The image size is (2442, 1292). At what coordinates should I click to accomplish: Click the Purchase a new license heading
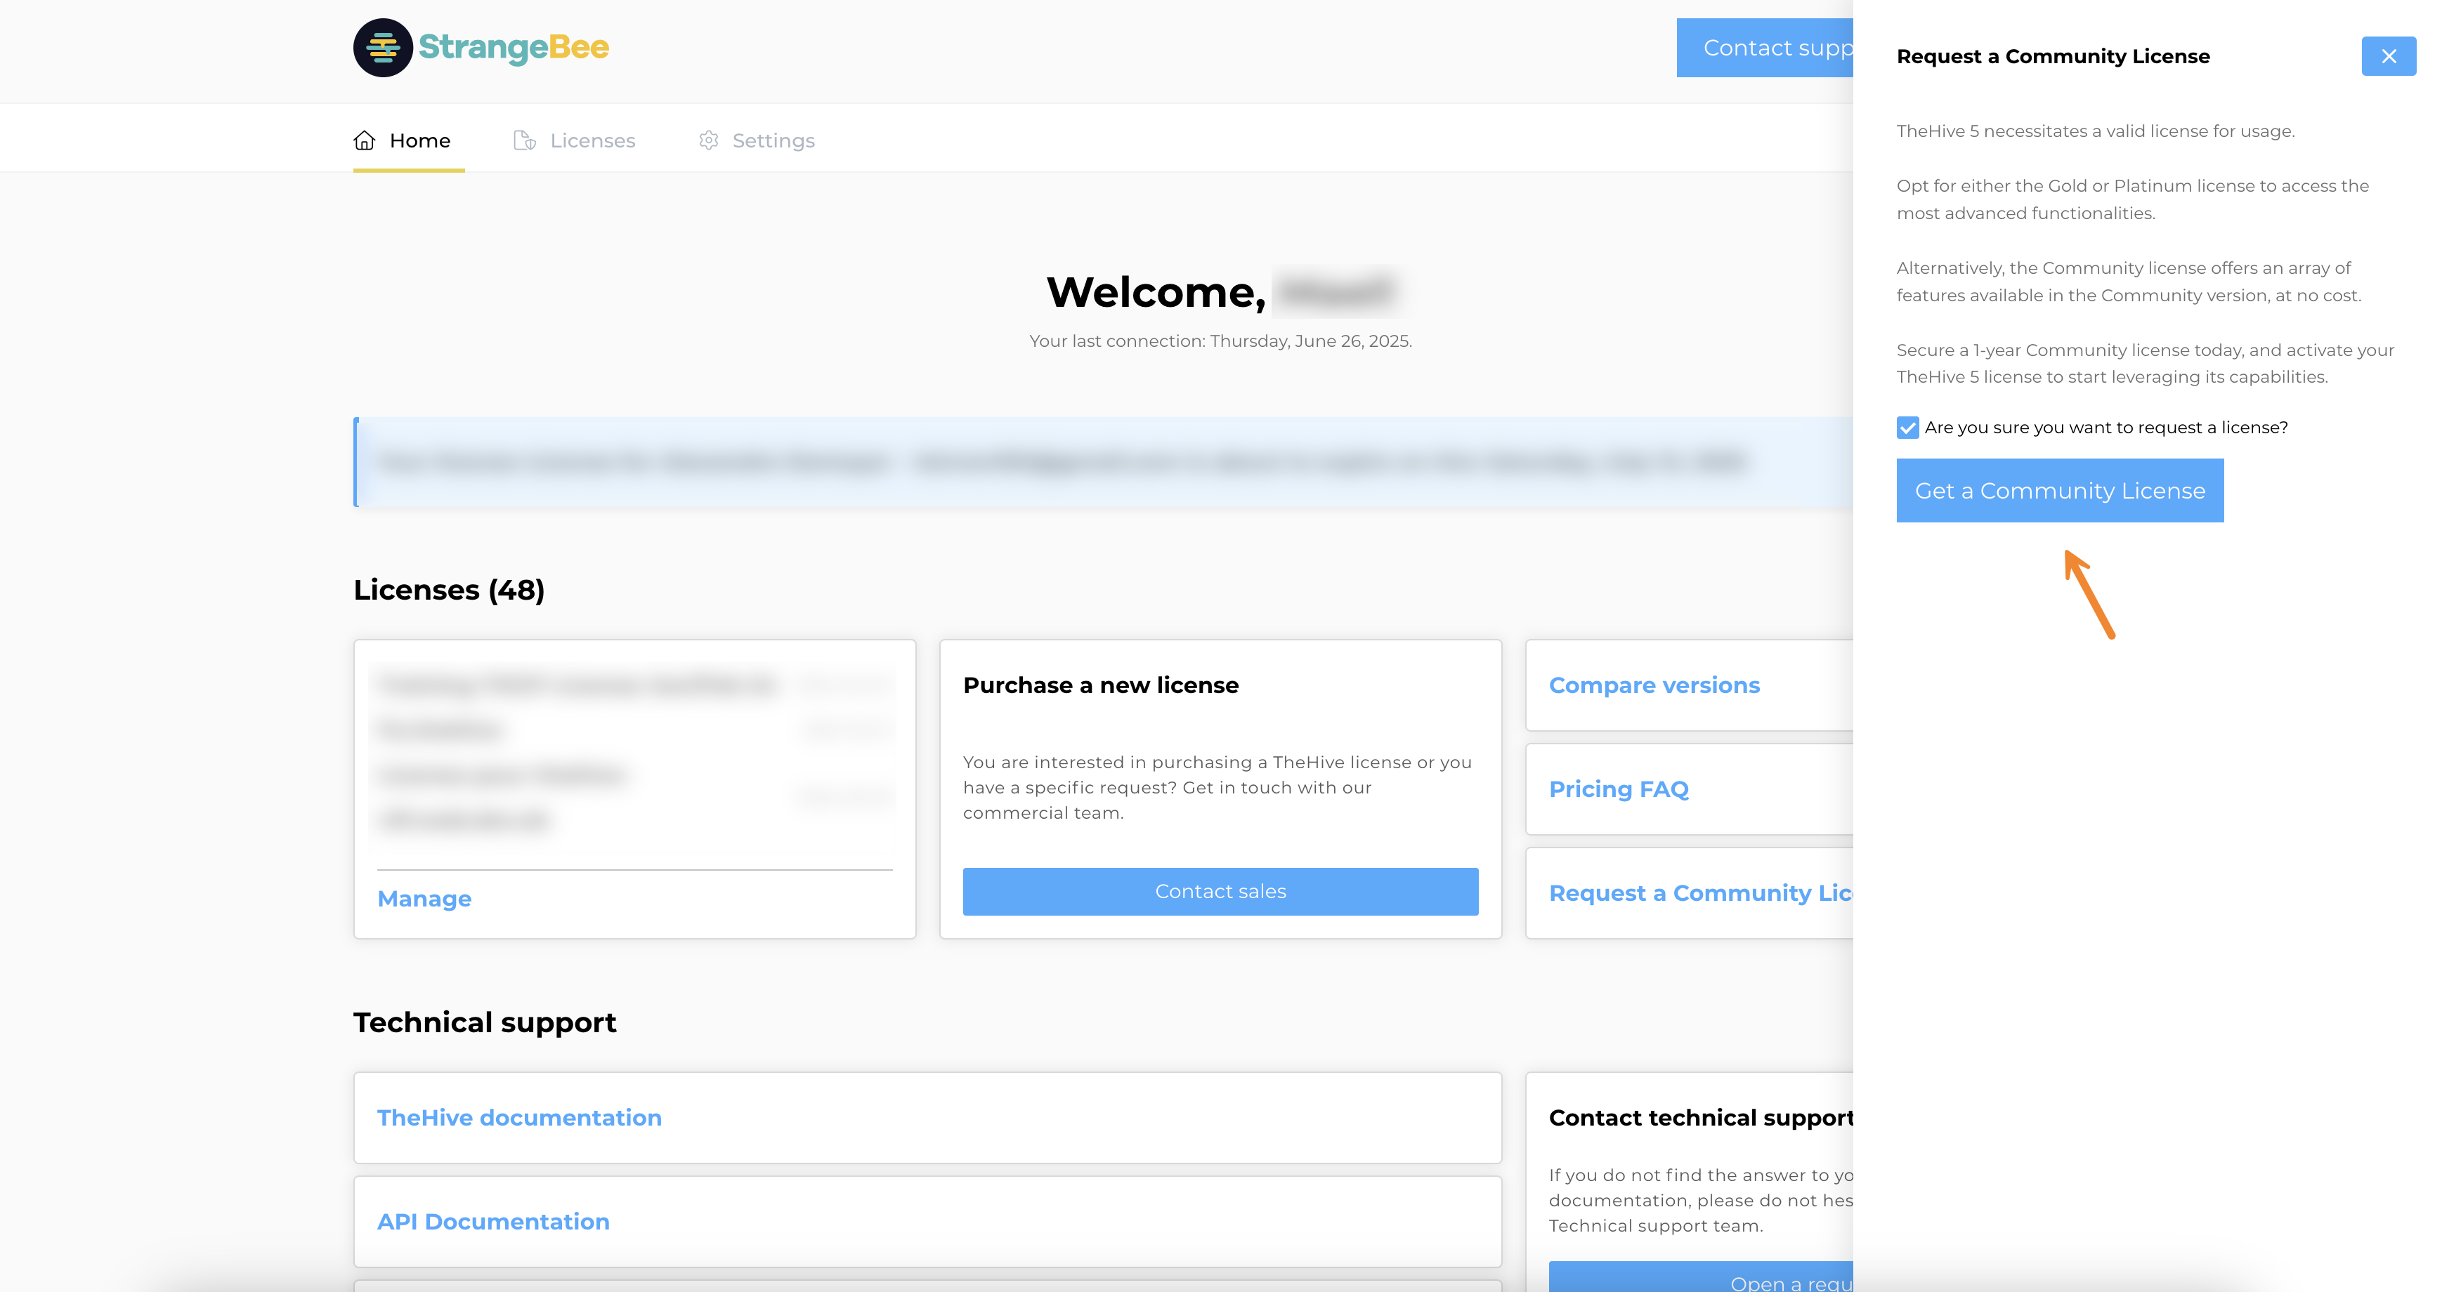(x=1101, y=685)
